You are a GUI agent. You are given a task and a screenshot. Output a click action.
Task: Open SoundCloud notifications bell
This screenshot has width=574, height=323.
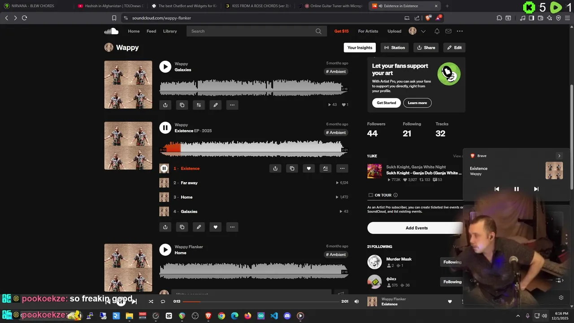tap(437, 31)
